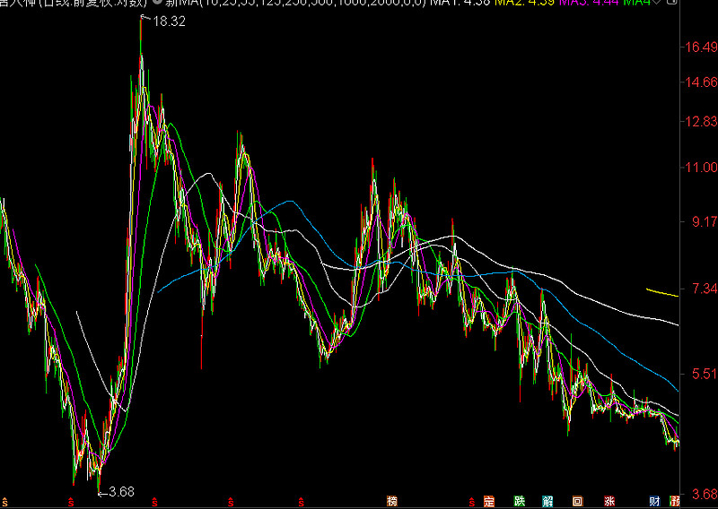Click the 11.00 price axis label

pyautogui.click(x=701, y=168)
